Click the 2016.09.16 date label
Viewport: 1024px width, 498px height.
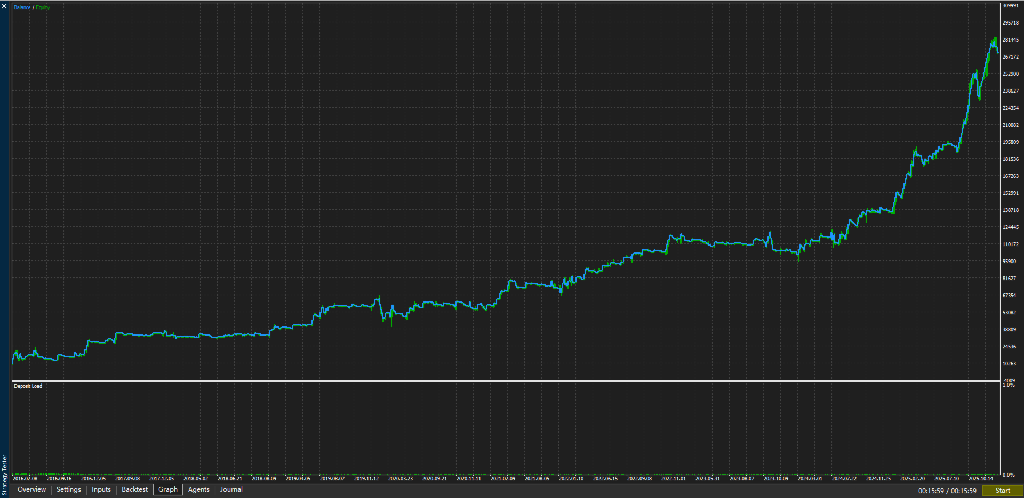[x=59, y=479]
